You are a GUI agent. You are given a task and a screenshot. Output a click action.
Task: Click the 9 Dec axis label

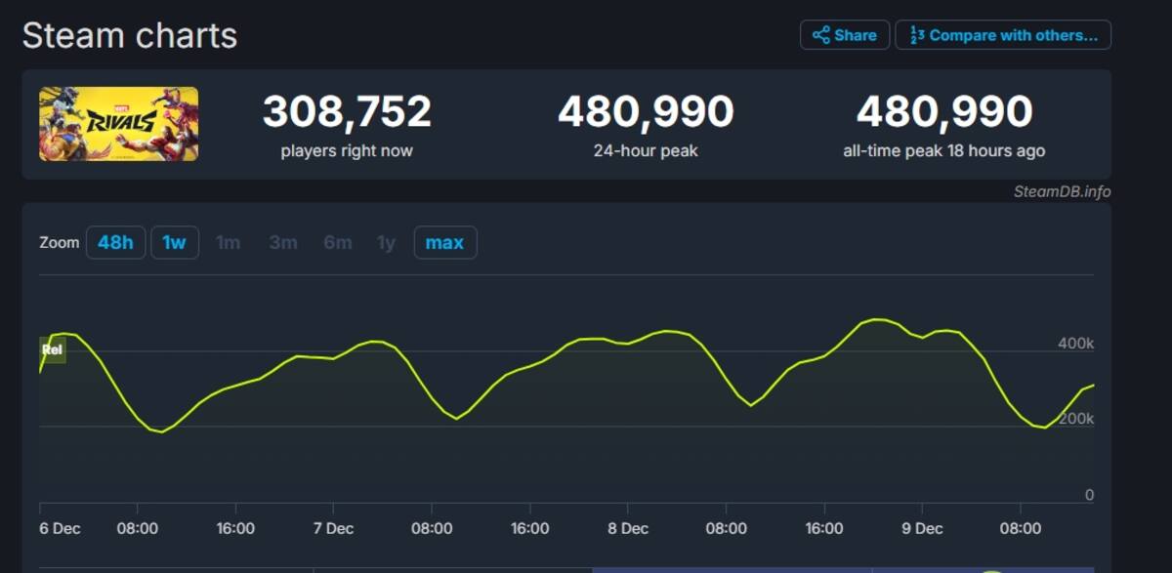coord(921,529)
